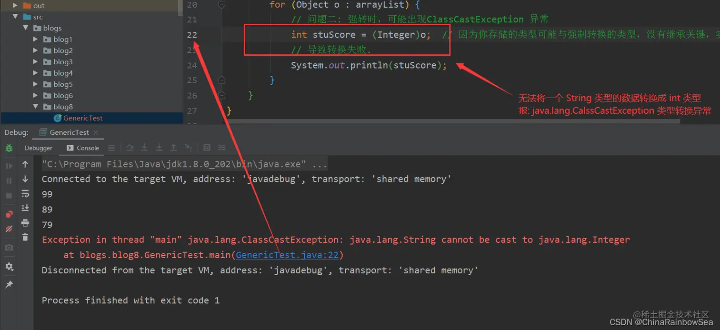Click the 'Disconnected from the target VM' line
The height and width of the screenshot is (330, 720).
click(260, 270)
